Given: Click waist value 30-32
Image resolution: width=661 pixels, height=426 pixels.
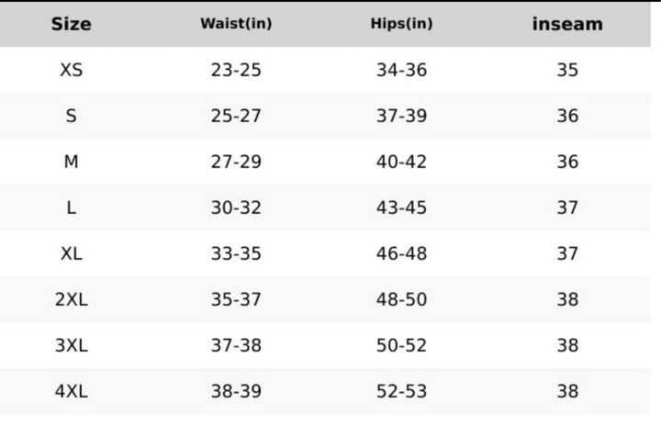Looking at the screenshot, I should tap(236, 207).
